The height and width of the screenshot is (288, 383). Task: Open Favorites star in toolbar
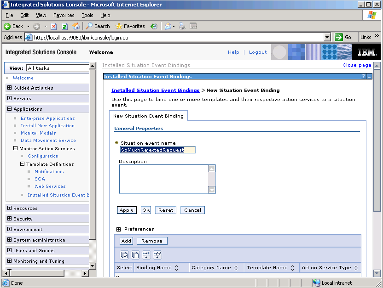pyautogui.click(x=130, y=26)
